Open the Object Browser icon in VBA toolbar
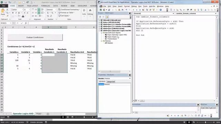Viewport: 221px width, 124px height. tap(153, 10)
